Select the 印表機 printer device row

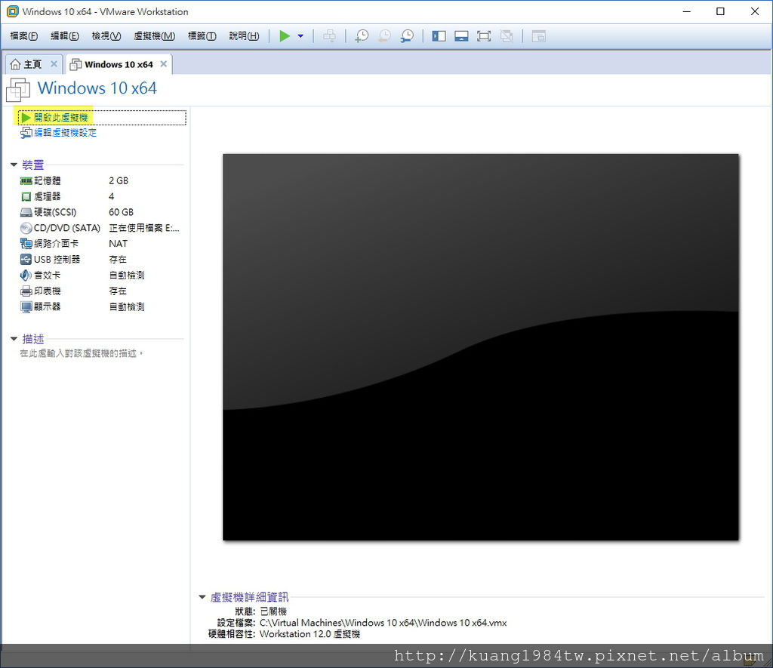coord(100,291)
